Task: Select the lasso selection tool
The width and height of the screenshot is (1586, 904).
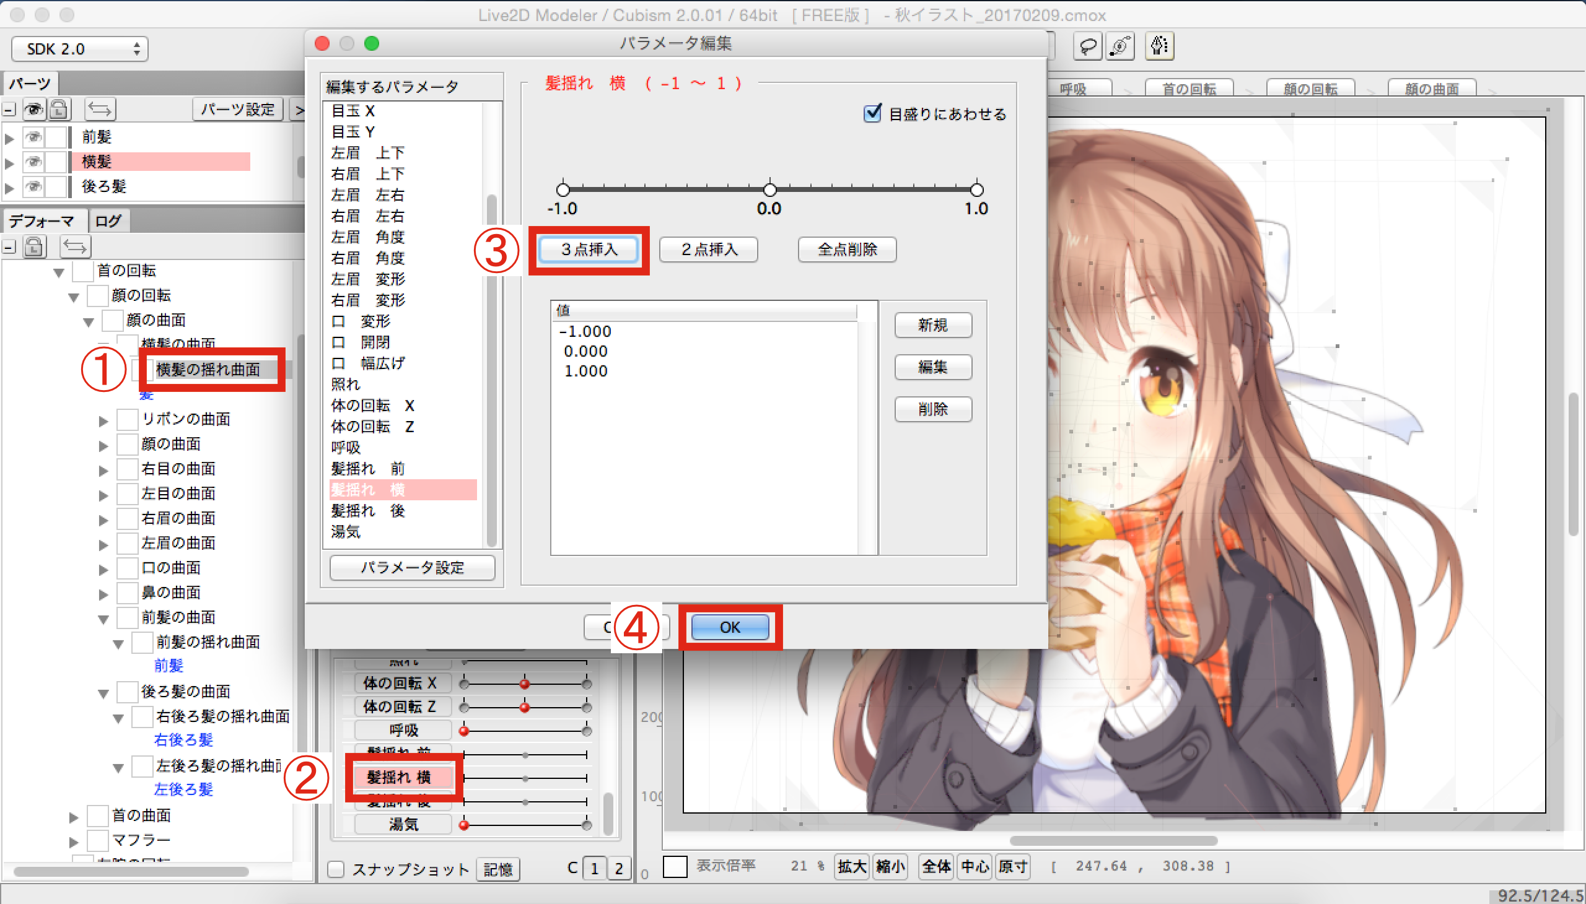Action: point(1087,46)
